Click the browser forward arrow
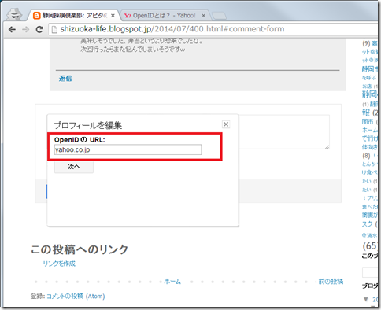The height and width of the screenshot is (310, 381). (26, 29)
